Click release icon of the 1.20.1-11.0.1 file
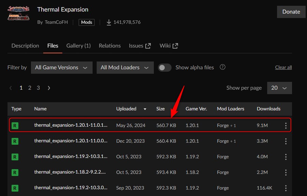The height and width of the screenshot is (196, 307). tap(15, 125)
